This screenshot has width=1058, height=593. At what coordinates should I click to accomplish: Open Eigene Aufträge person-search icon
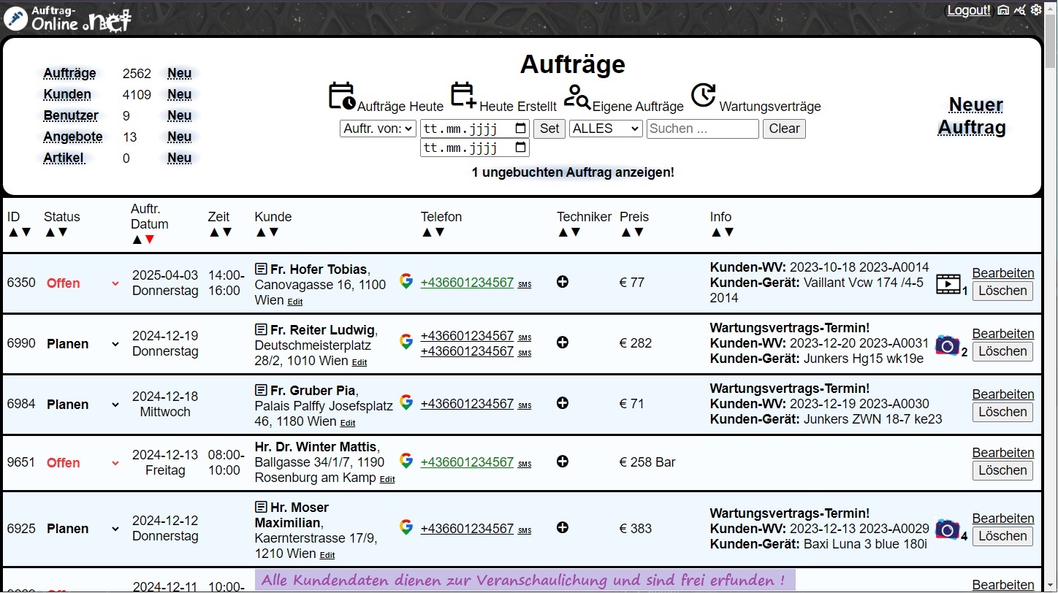coord(577,96)
